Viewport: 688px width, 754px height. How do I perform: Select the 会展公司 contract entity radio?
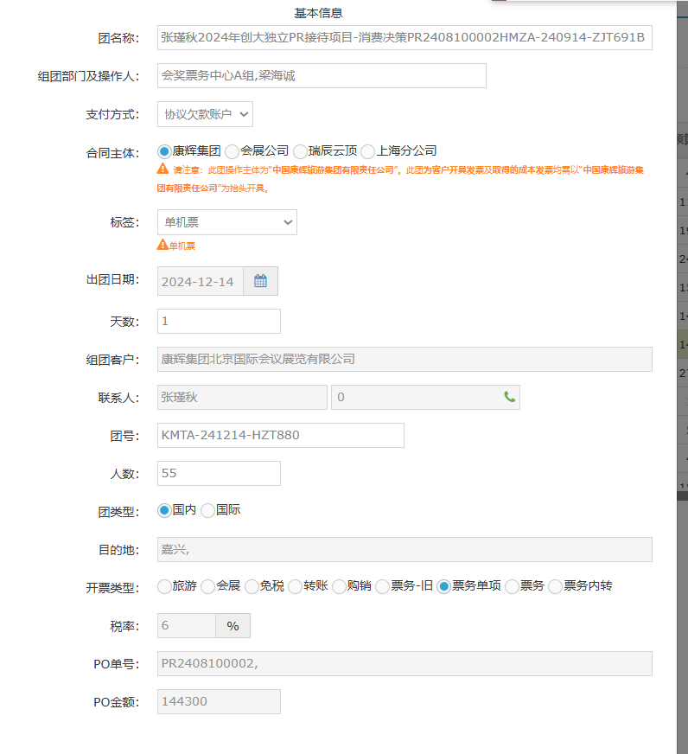tap(232, 150)
